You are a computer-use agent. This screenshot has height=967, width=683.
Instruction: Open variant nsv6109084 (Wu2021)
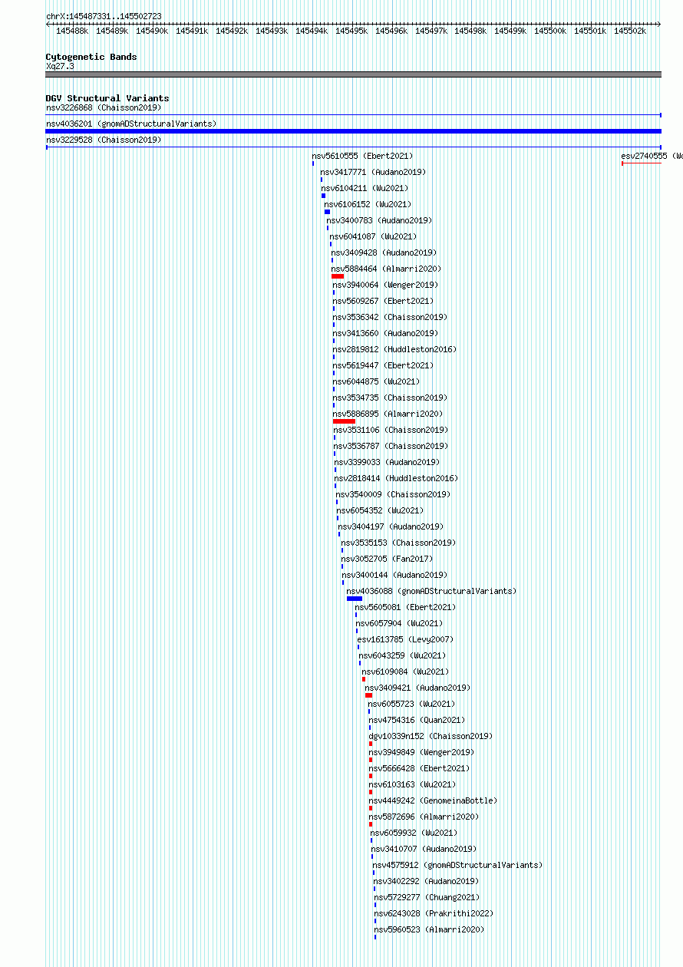pyautogui.click(x=405, y=672)
